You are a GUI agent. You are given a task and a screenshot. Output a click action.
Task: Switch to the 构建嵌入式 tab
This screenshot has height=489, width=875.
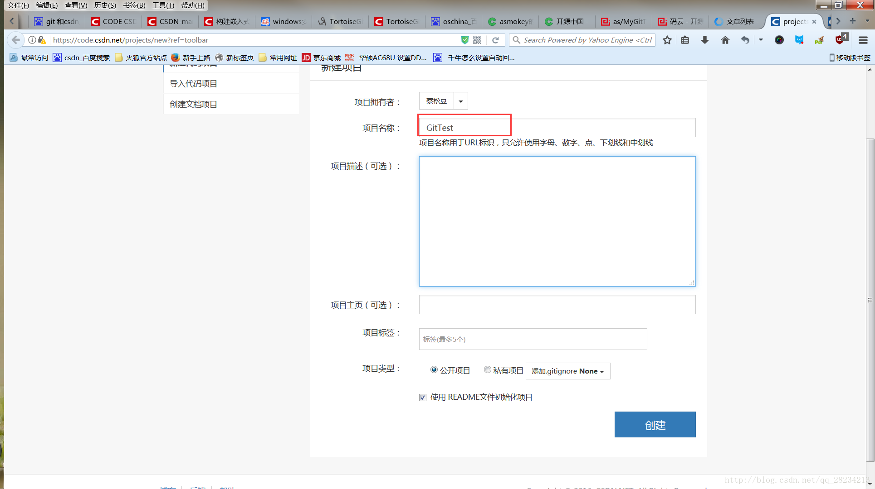point(227,21)
